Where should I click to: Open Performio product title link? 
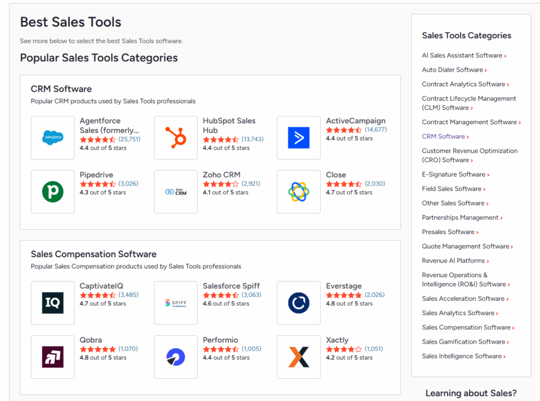tap(220, 340)
